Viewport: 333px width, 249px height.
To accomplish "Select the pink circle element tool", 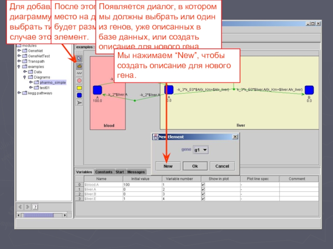I will [x=79, y=81].
